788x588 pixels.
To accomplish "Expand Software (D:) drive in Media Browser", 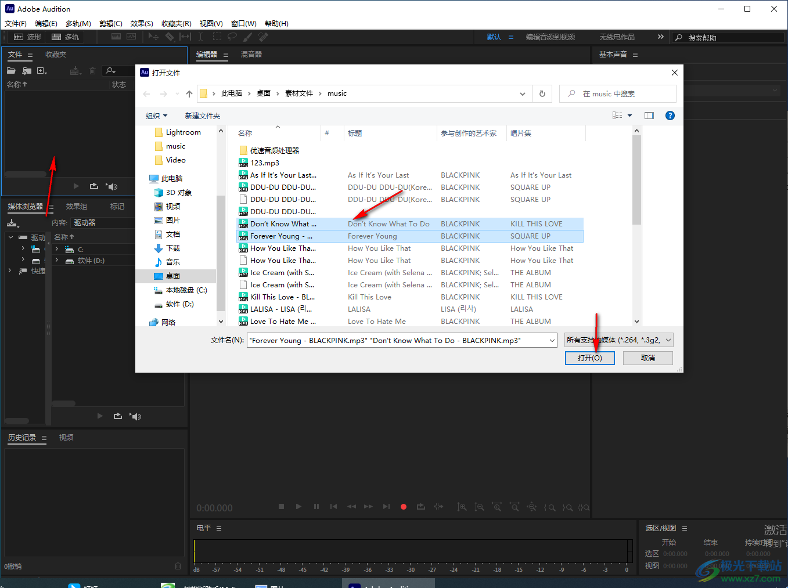I will [x=56, y=261].
